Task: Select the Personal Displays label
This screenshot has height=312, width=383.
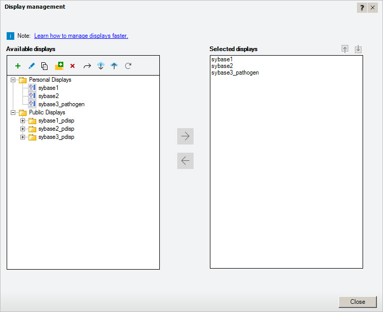Action: (x=50, y=80)
